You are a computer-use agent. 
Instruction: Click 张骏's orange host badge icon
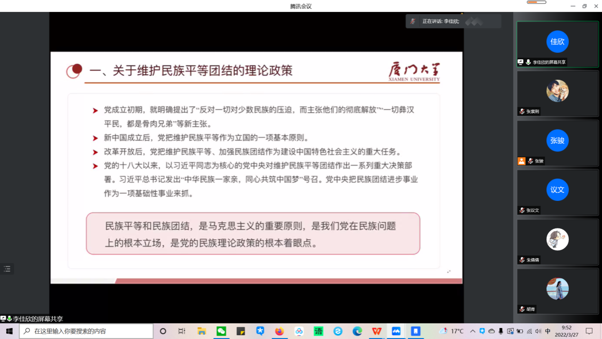coord(521,161)
